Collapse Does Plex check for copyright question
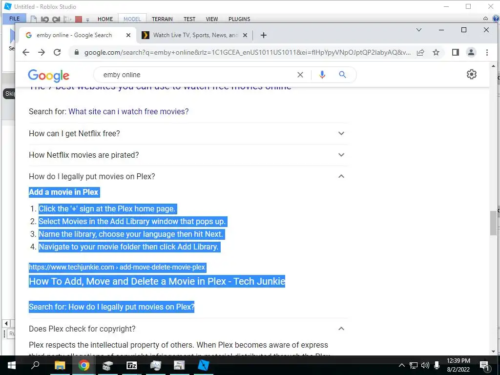500x375 pixels. point(188,329)
